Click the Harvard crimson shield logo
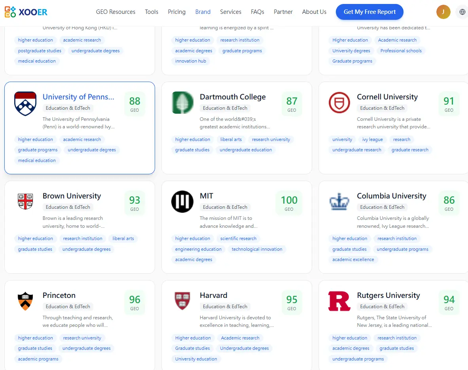This screenshot has height=370, width=468. point(182,301)
